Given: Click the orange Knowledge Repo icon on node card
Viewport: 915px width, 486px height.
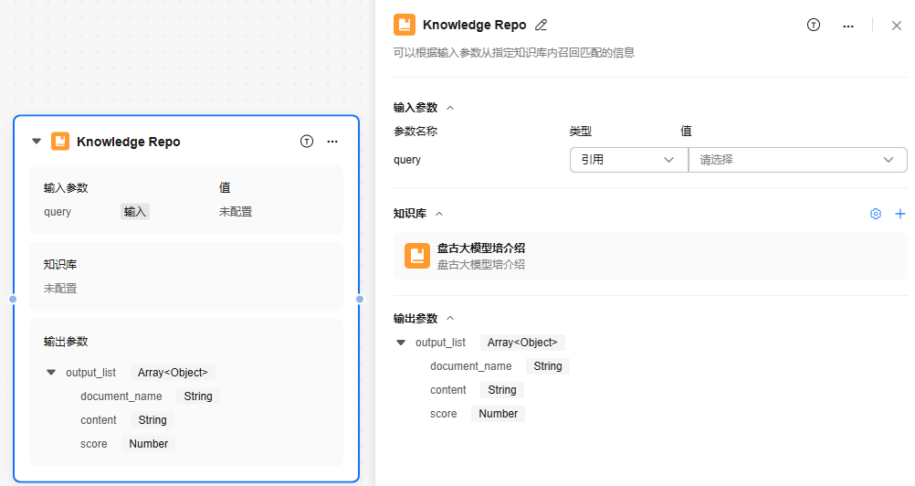Looking at the screenshot, I should click(x=60, y=142).
